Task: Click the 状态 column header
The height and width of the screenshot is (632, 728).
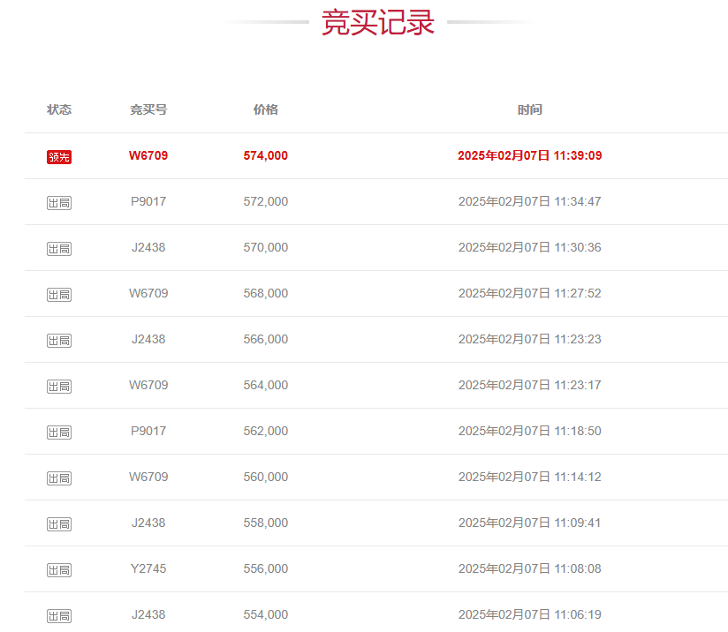Action: [59, 109]
